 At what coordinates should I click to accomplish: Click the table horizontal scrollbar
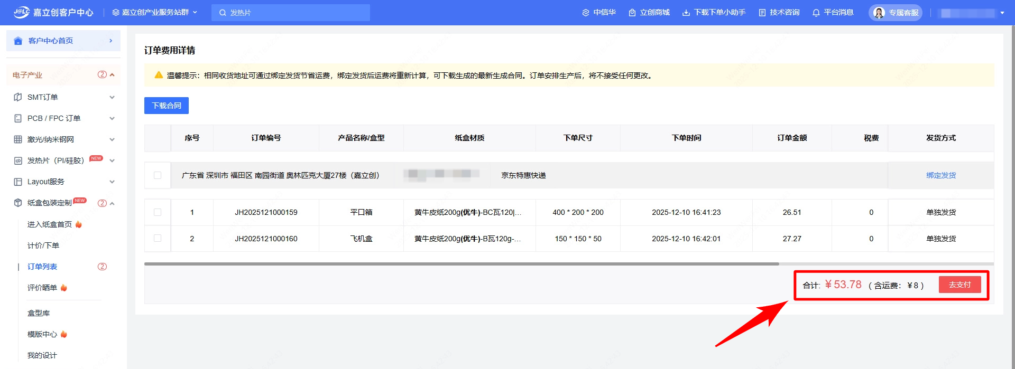(461, 263)
